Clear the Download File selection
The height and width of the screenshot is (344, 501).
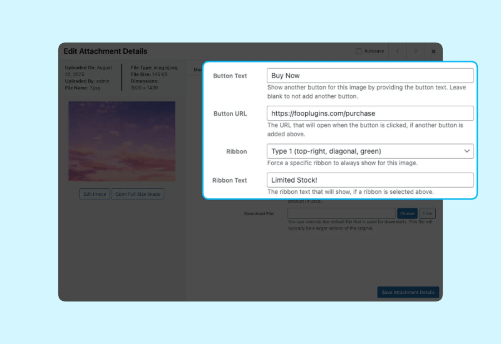click(x=427, y=213)
